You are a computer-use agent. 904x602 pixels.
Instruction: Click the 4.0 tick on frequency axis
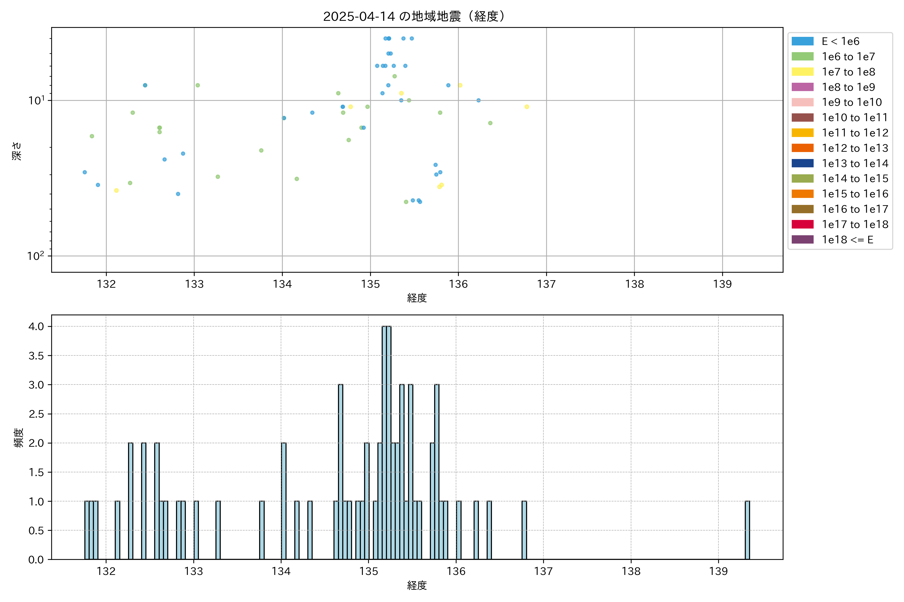(36, 326)
